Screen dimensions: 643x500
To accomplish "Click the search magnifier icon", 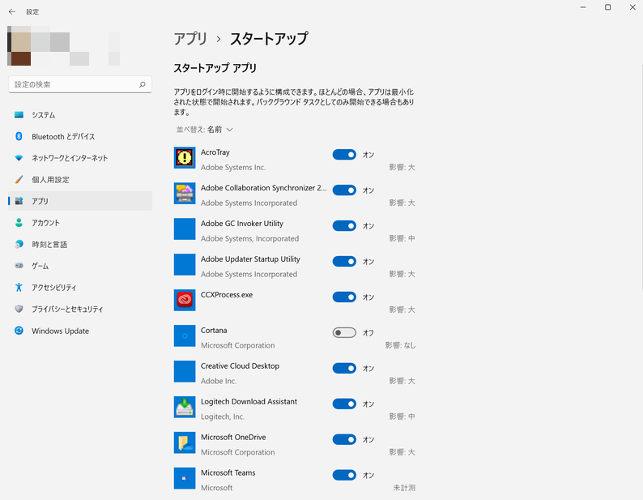I will [x=143, y=84].
